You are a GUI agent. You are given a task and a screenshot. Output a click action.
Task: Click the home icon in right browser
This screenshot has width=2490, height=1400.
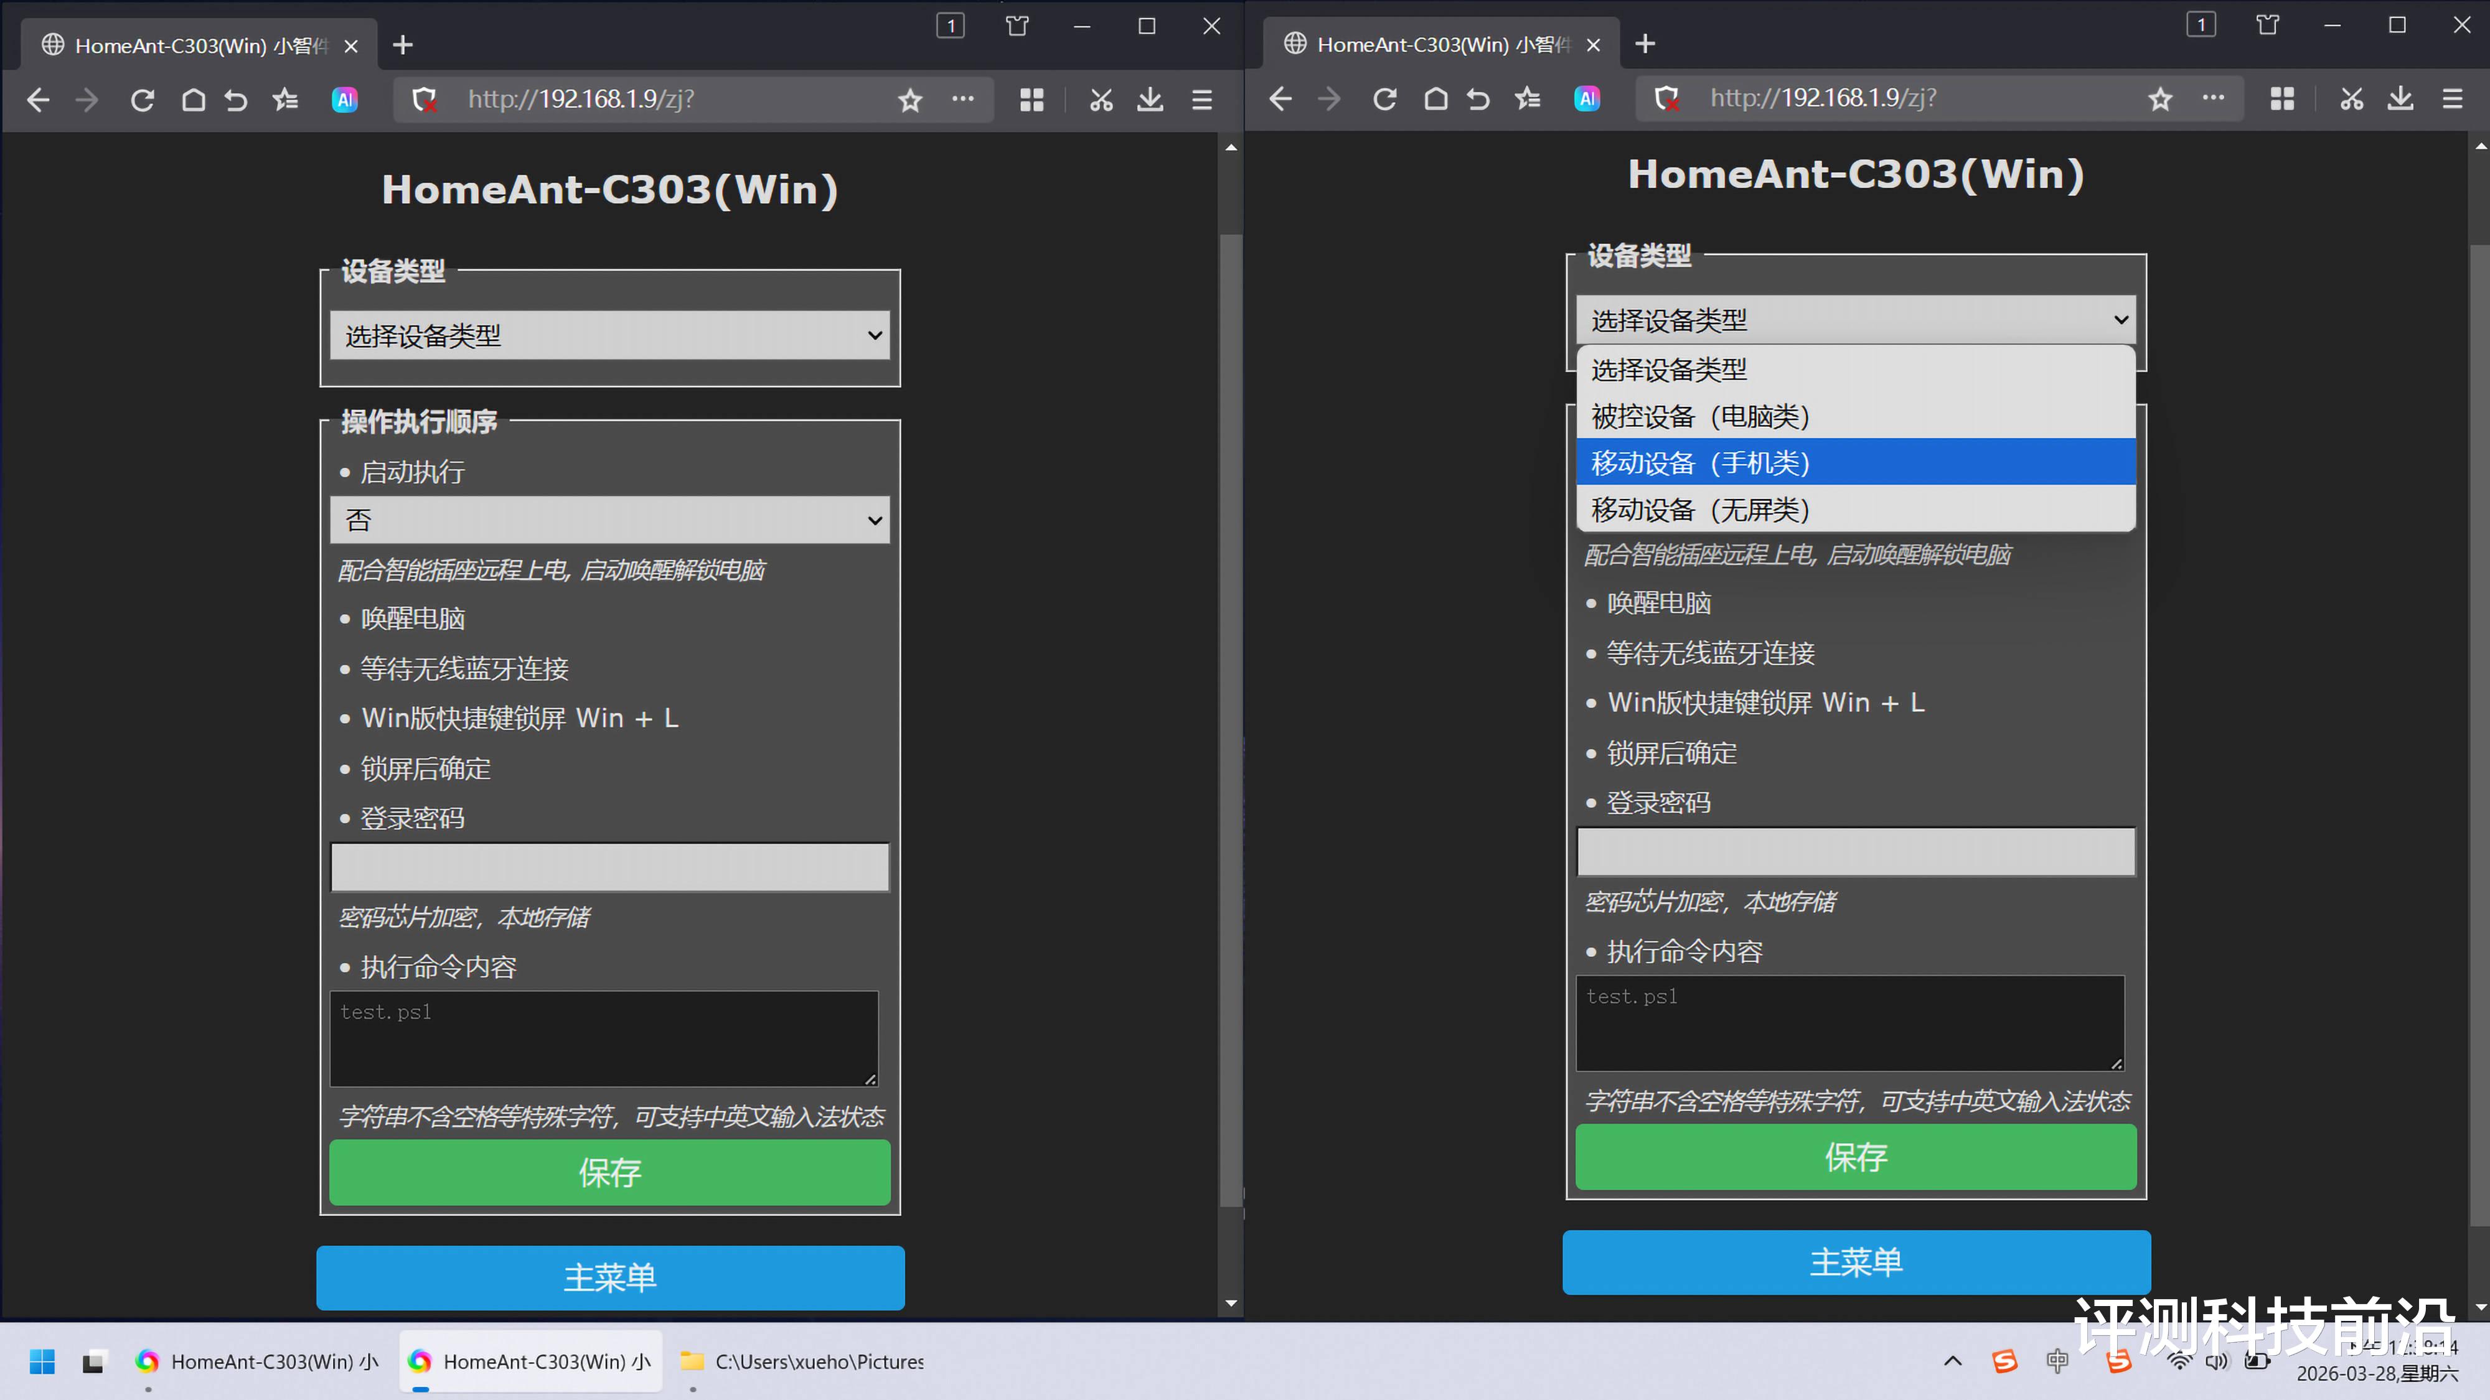pyautogui.click(x=1435, y=98)
